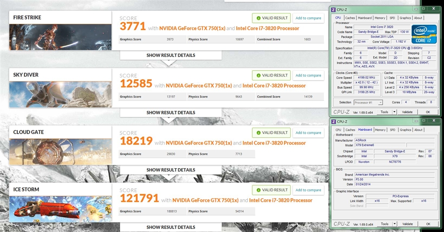Screen dimensions: 444x232
Task: Switch to CPU tab in lower CPU-Z window
Action: point(338,130)
